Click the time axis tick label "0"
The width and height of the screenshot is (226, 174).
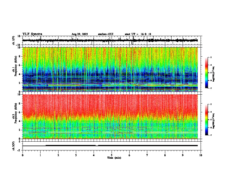point(23,155)
